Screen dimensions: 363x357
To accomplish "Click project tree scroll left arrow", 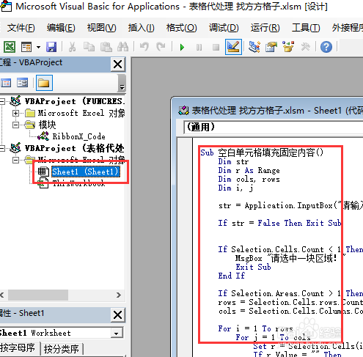I will 2,295.
